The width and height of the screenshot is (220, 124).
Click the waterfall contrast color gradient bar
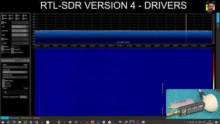(x=214, y=69)
